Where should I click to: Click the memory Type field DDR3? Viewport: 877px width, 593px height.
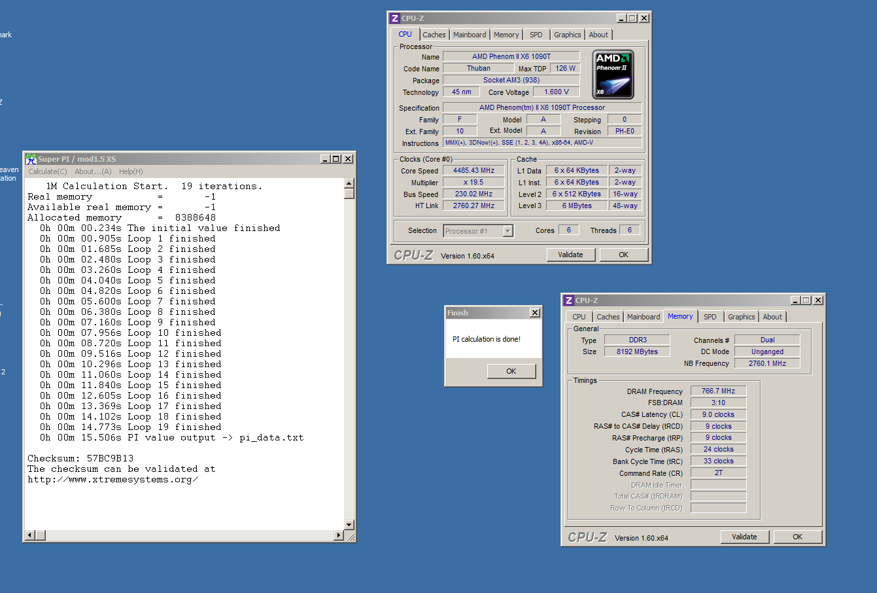637,340
